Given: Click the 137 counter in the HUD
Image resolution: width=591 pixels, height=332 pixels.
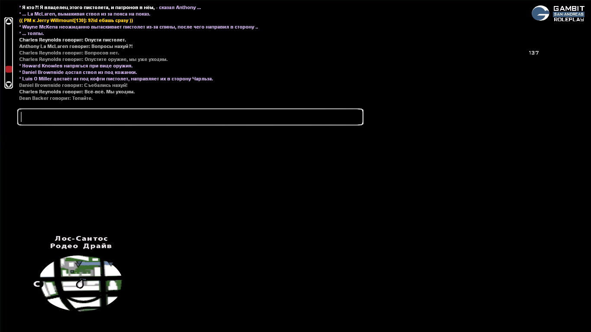Looking at the screenshot, I should (533, 53).
